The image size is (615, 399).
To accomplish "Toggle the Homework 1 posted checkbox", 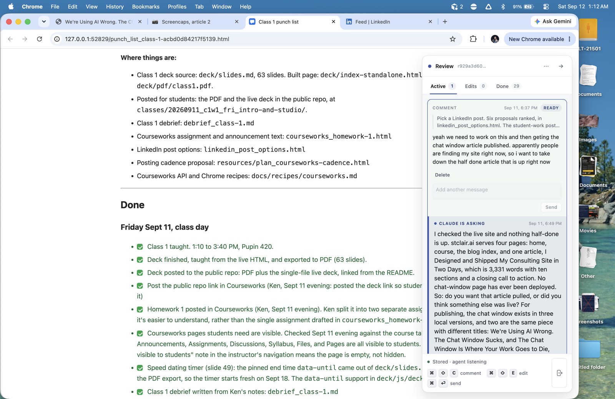I will 140,310.
